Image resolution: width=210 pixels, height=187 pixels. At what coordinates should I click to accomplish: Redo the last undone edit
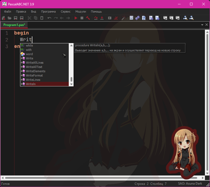(x=56, y=18)
